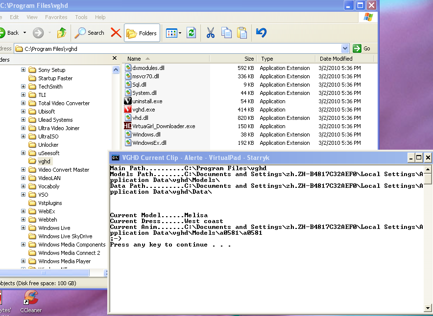
Task: Expand the TechSmith folder node
Action: [x=23, y=86]
